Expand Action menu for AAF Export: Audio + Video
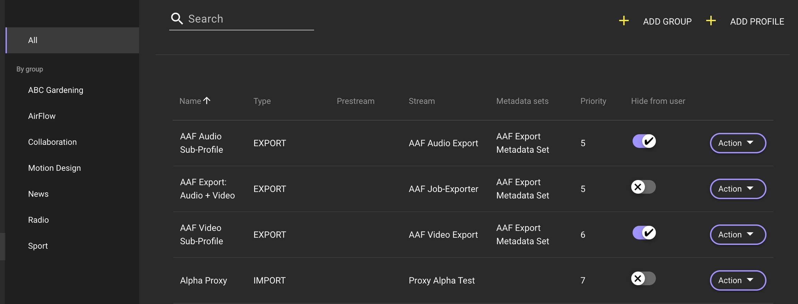The image size is (798, 304). pos(738,189)
